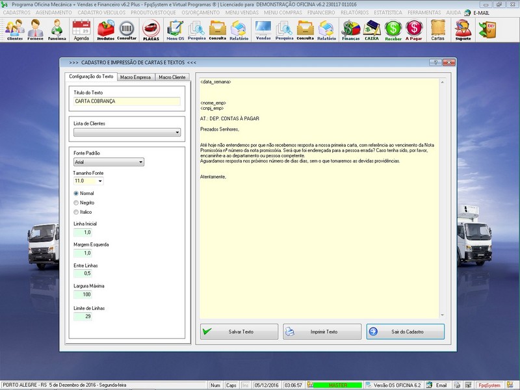Screen dimensions: 520x390
Task: Click the Salvar Texto button
Action: pos(239,331)
